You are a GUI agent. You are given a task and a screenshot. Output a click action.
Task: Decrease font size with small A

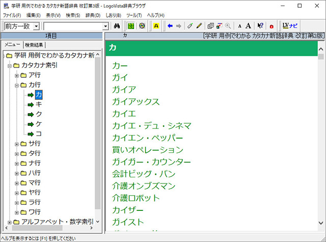coord(240,26)
